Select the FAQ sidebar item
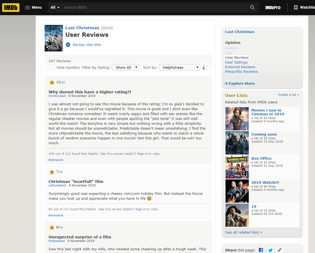 pos(228,53)
